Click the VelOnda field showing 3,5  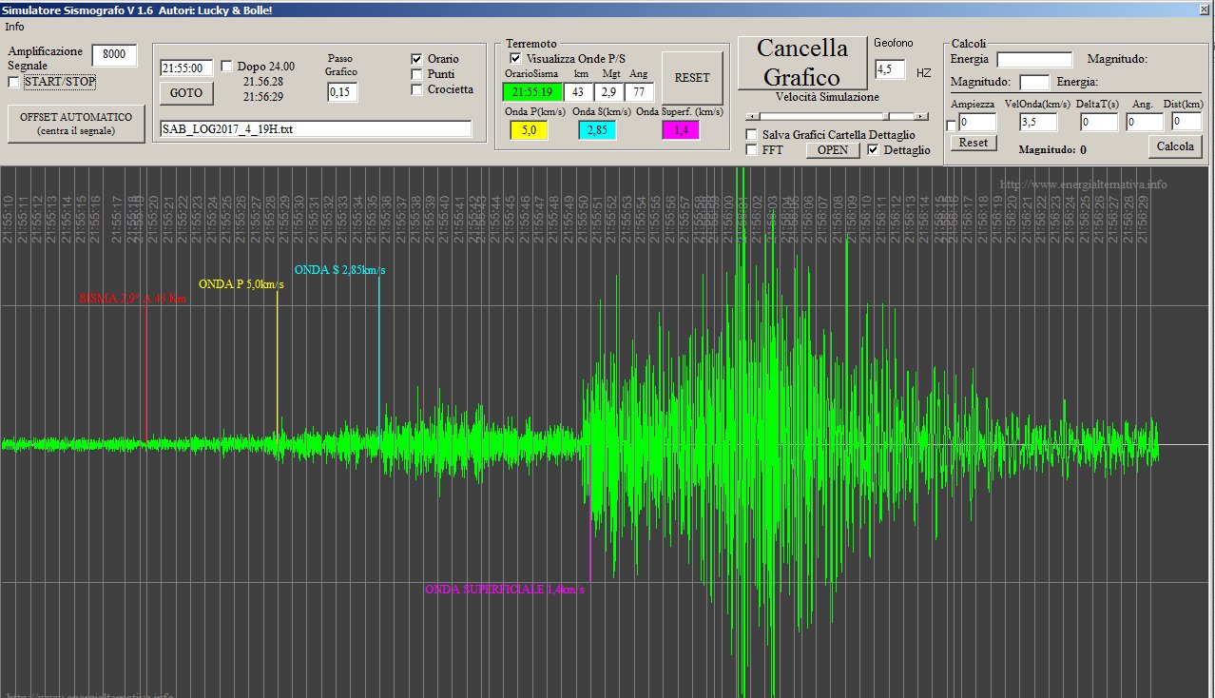click(x=1038, y=122)
